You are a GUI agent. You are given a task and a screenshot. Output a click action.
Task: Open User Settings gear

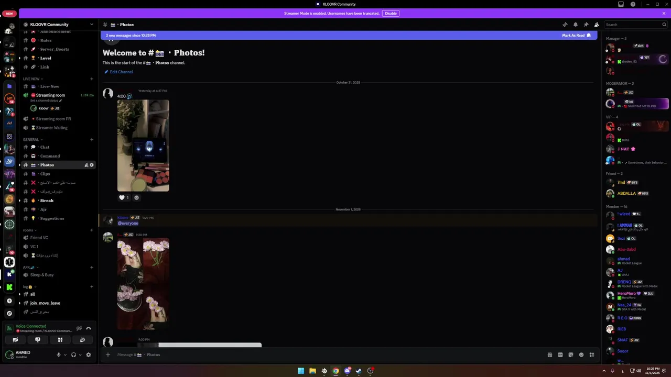coord(89,354)
